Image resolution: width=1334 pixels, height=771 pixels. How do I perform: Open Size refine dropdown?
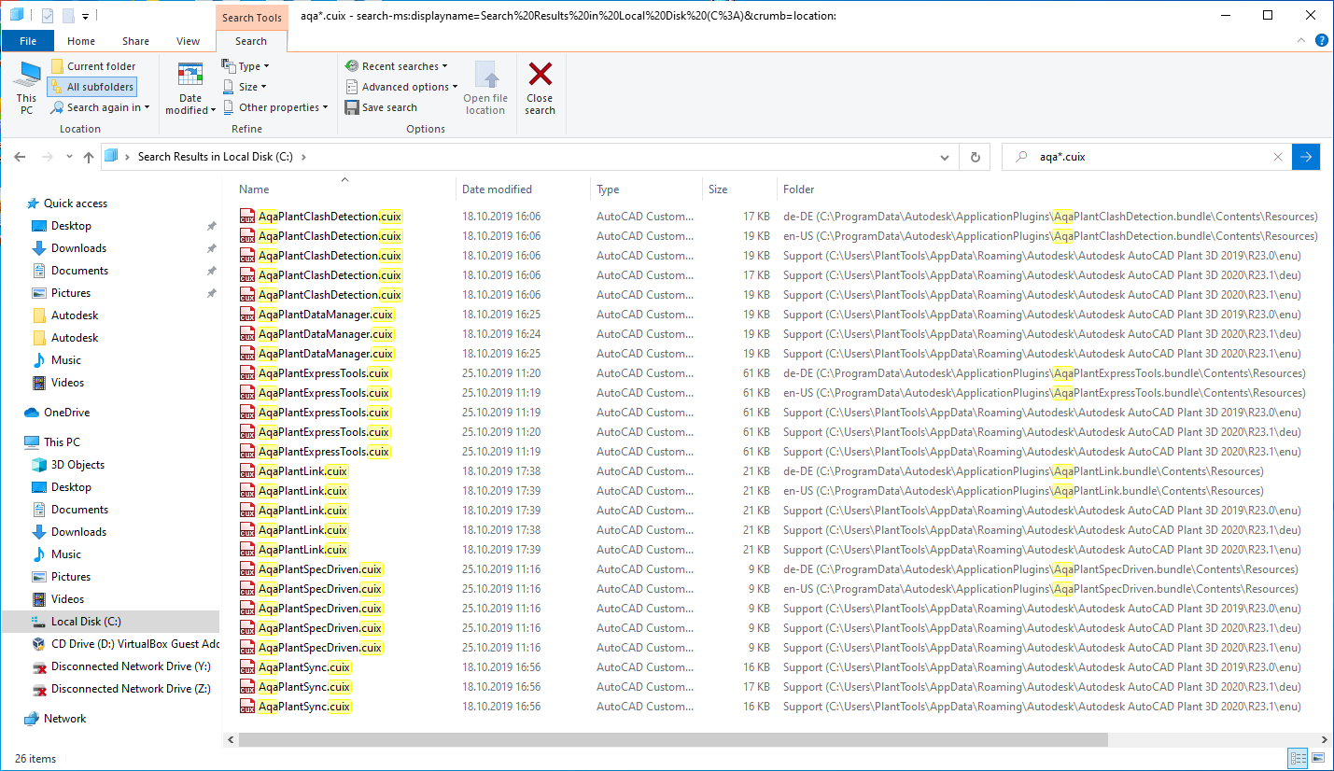tap(245, 87)
